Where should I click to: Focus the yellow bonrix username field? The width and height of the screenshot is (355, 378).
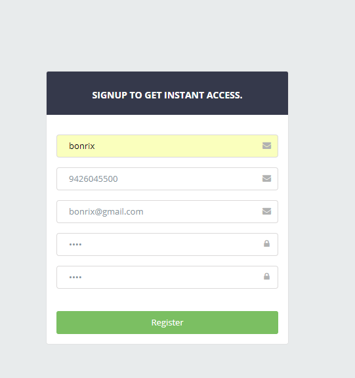(167, 146)
